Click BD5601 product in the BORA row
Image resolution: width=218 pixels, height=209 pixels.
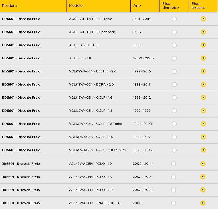(x=21, y=84)
